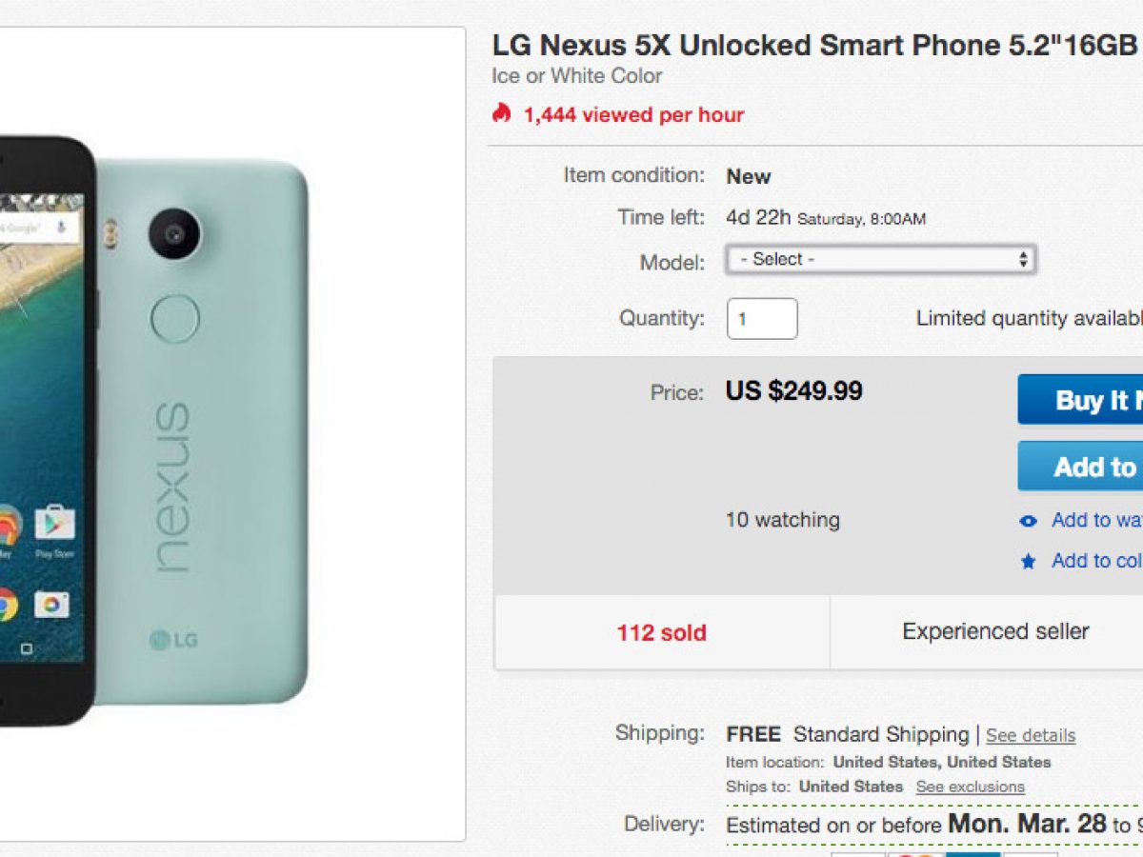Click the camera app icon on the phone screen
Viewport: 1143px width, 857px height.
pyautogui.click(x=50, y=605)
